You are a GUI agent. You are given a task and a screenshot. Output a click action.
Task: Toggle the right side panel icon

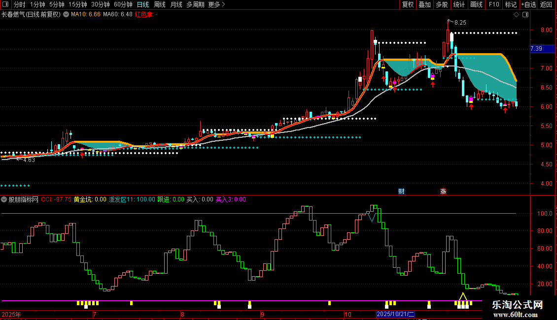525,15
